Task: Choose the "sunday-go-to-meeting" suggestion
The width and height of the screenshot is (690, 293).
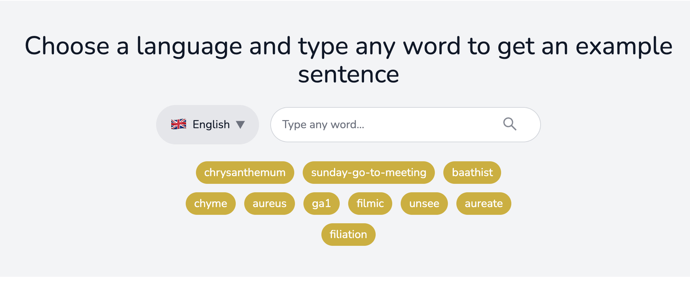Action: point(369,173)
